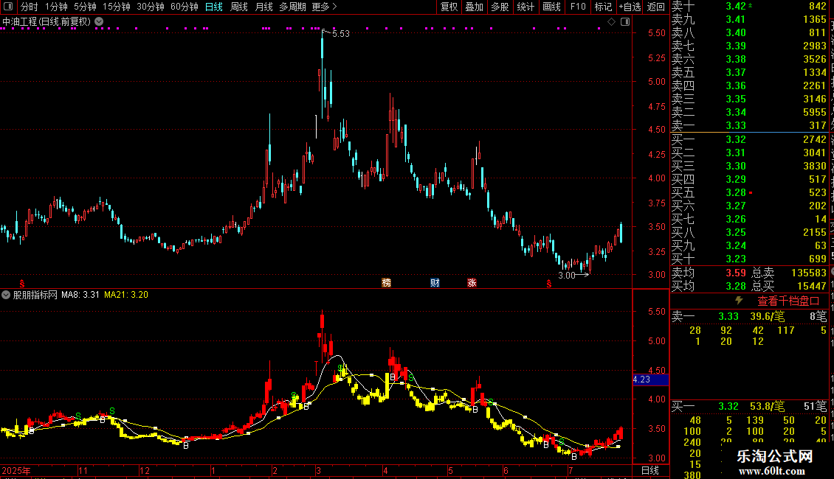This screenshot has height=479, width=834.
Task: Click the 7 month timeline label
Action: click(x=571, y=470)
